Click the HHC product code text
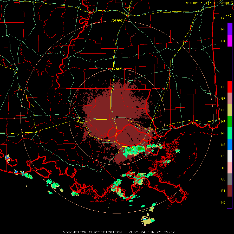 pyautogui.click(x=228, y=16)
